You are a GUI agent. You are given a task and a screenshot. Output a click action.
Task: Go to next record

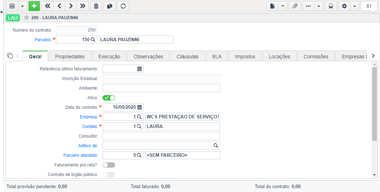tap(71, 6)
